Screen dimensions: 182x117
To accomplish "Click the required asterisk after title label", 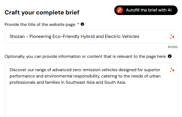I will 78,24.
